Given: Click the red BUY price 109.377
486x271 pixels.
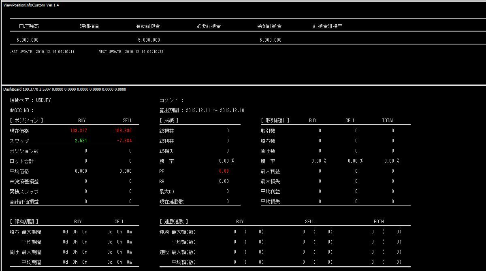Looking at the screenshot, I should (x=79, y=131).
